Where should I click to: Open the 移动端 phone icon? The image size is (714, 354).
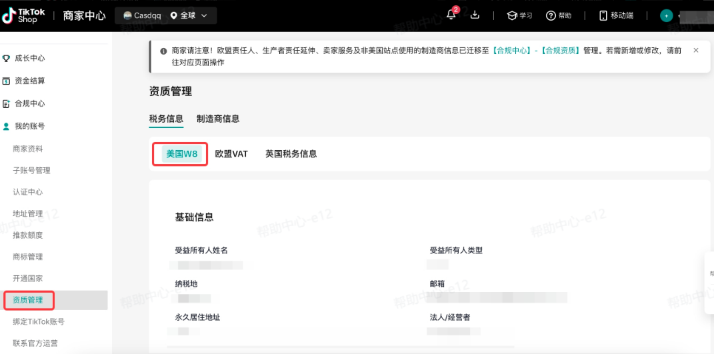click(603, 15)
